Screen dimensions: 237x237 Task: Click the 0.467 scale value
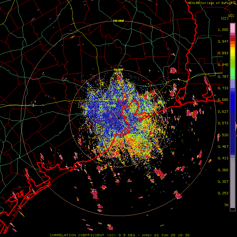223,147
